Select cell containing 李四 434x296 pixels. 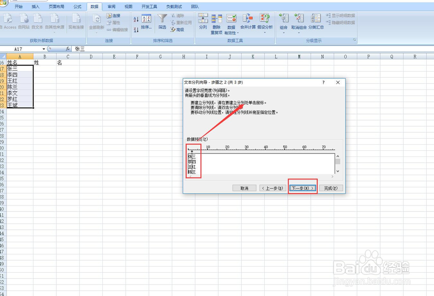(x=20, y=75)
